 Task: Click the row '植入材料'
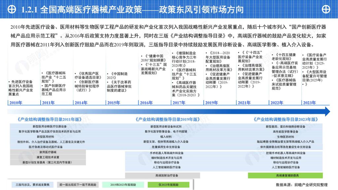point(166,137)
